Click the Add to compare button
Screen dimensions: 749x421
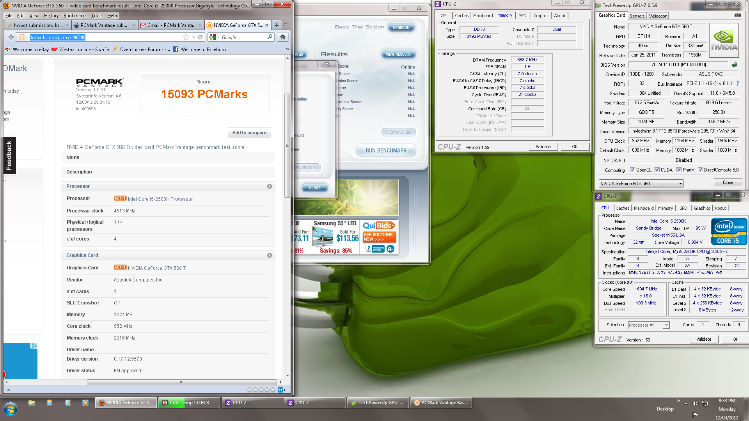(x=249, y=133)
